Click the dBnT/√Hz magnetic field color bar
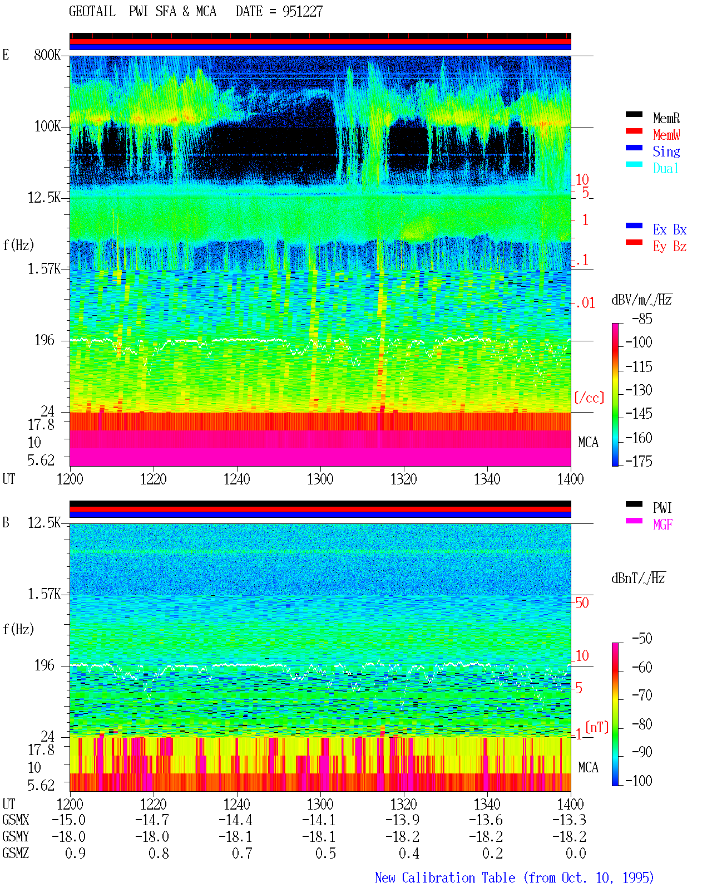Viewport: 712px width, 887px height. [615, 714]
